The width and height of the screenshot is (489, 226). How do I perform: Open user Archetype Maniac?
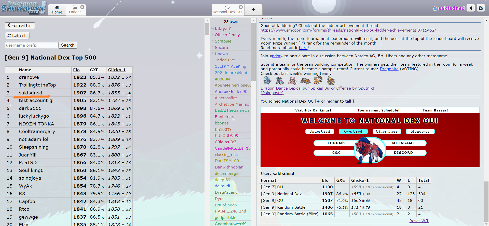tap(230, 104)
